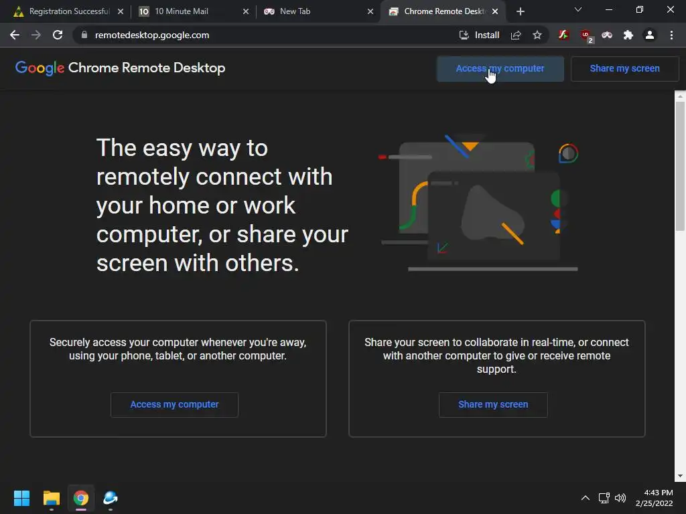
Task: Click the share page icon
Action: pyautogui.click(x=516, y=35)
